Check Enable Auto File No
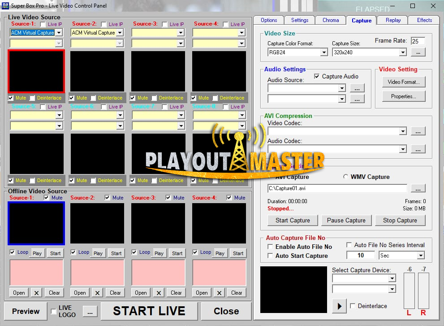444x326 pixels. tap(270, 247)
